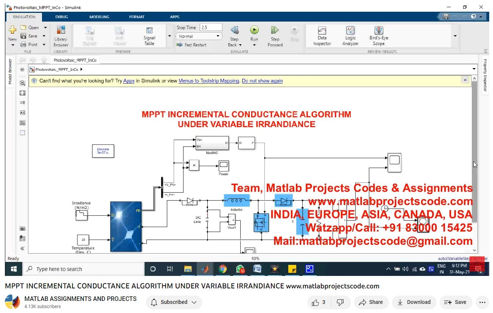Click the Fit to View icon

pyautogui.click(x=22, y=93)
